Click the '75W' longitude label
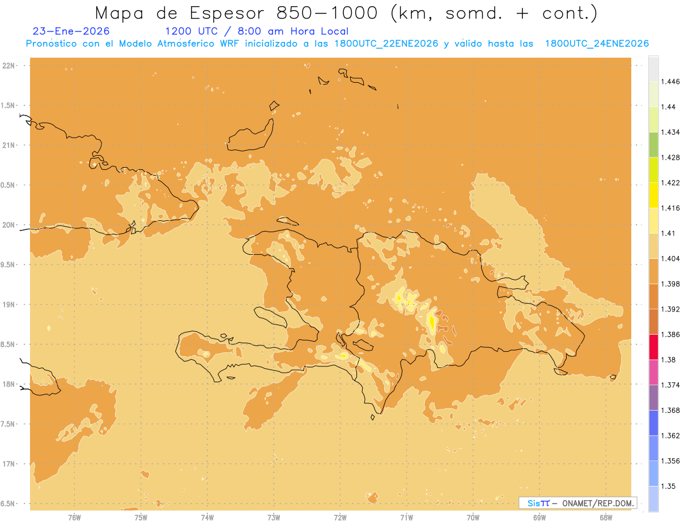Viewport: 680px width, 525px height. coord(141,518)
